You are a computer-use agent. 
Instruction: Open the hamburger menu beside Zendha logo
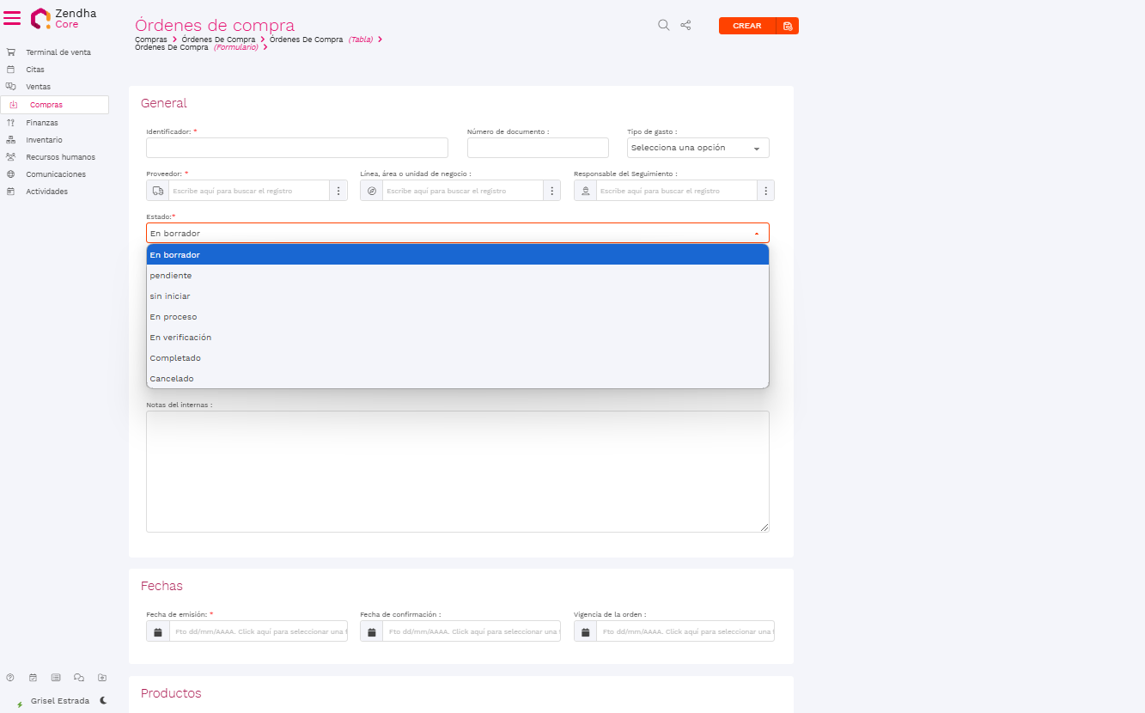coord(12,18)
